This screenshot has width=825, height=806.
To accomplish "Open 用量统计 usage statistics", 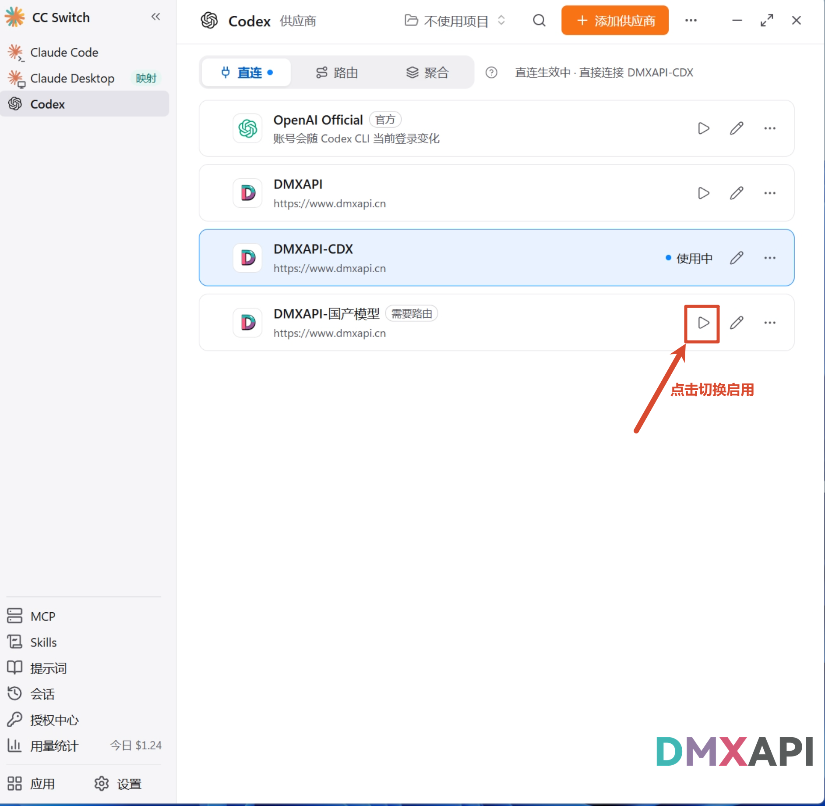I will [85, 746].
